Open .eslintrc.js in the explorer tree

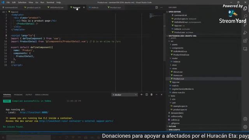tap(175, 120)
